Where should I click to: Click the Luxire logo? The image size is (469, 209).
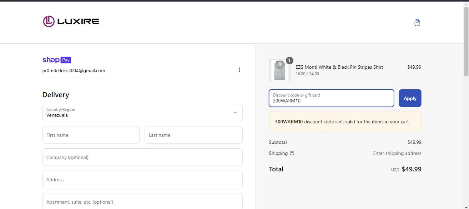[x=71, y=21]
